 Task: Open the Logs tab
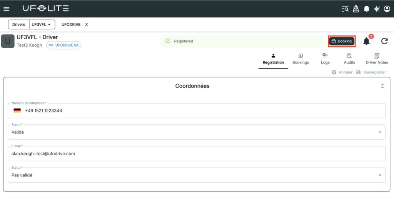(x=325, y=59)
